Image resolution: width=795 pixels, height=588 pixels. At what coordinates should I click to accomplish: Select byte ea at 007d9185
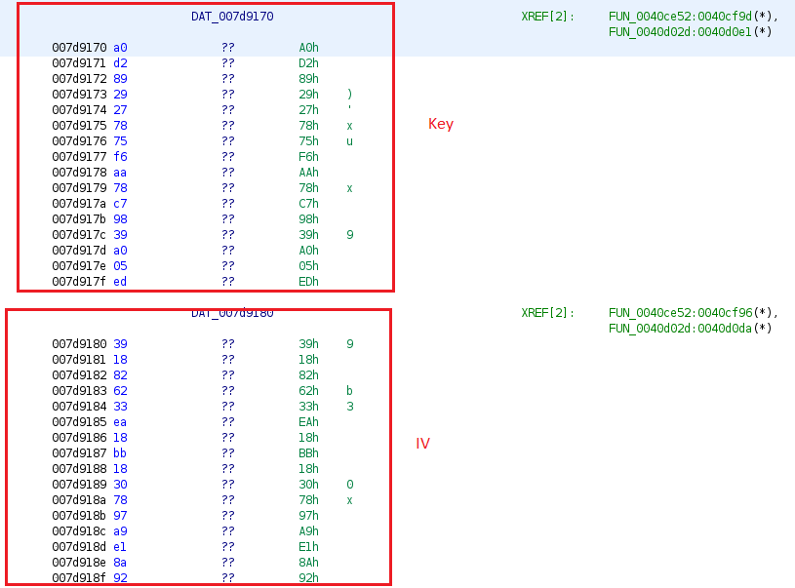coord(120,422)
